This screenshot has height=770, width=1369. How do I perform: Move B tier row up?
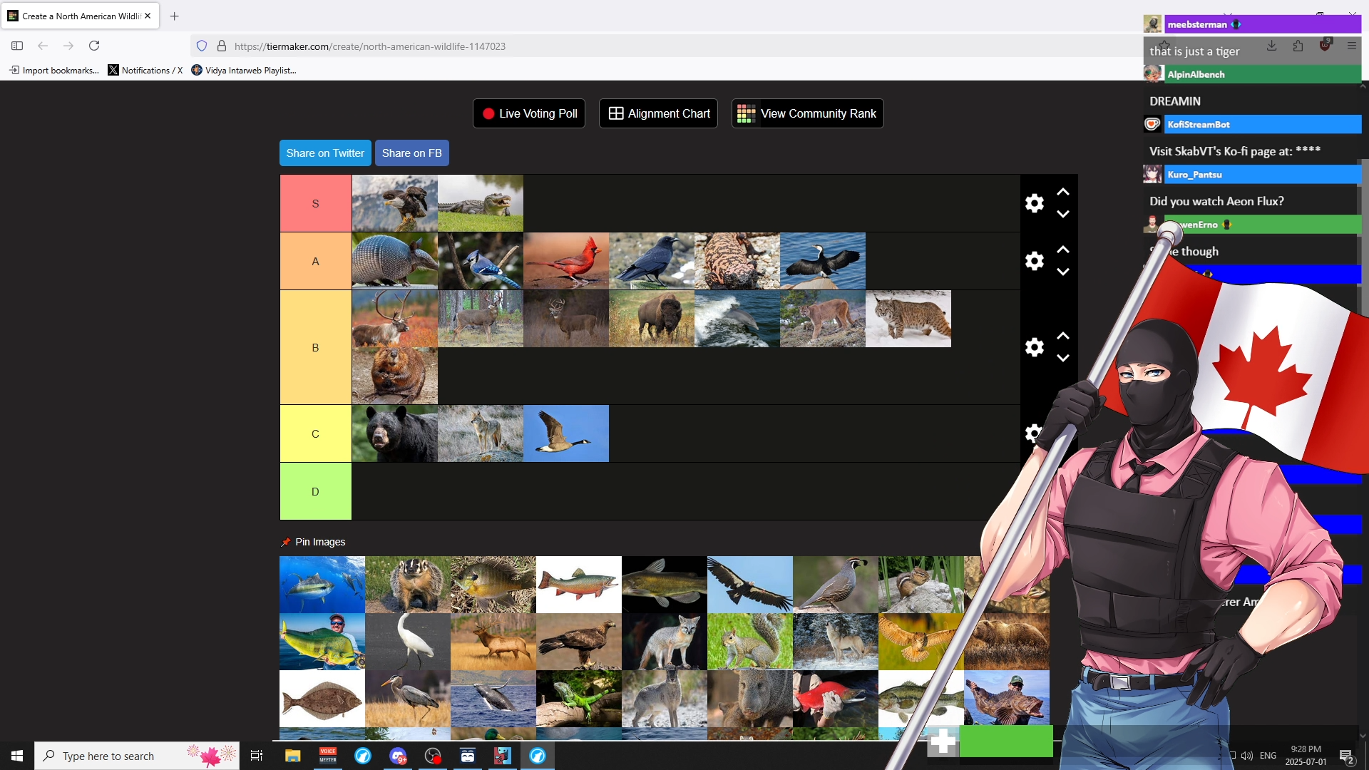[x=1062, y=337]
